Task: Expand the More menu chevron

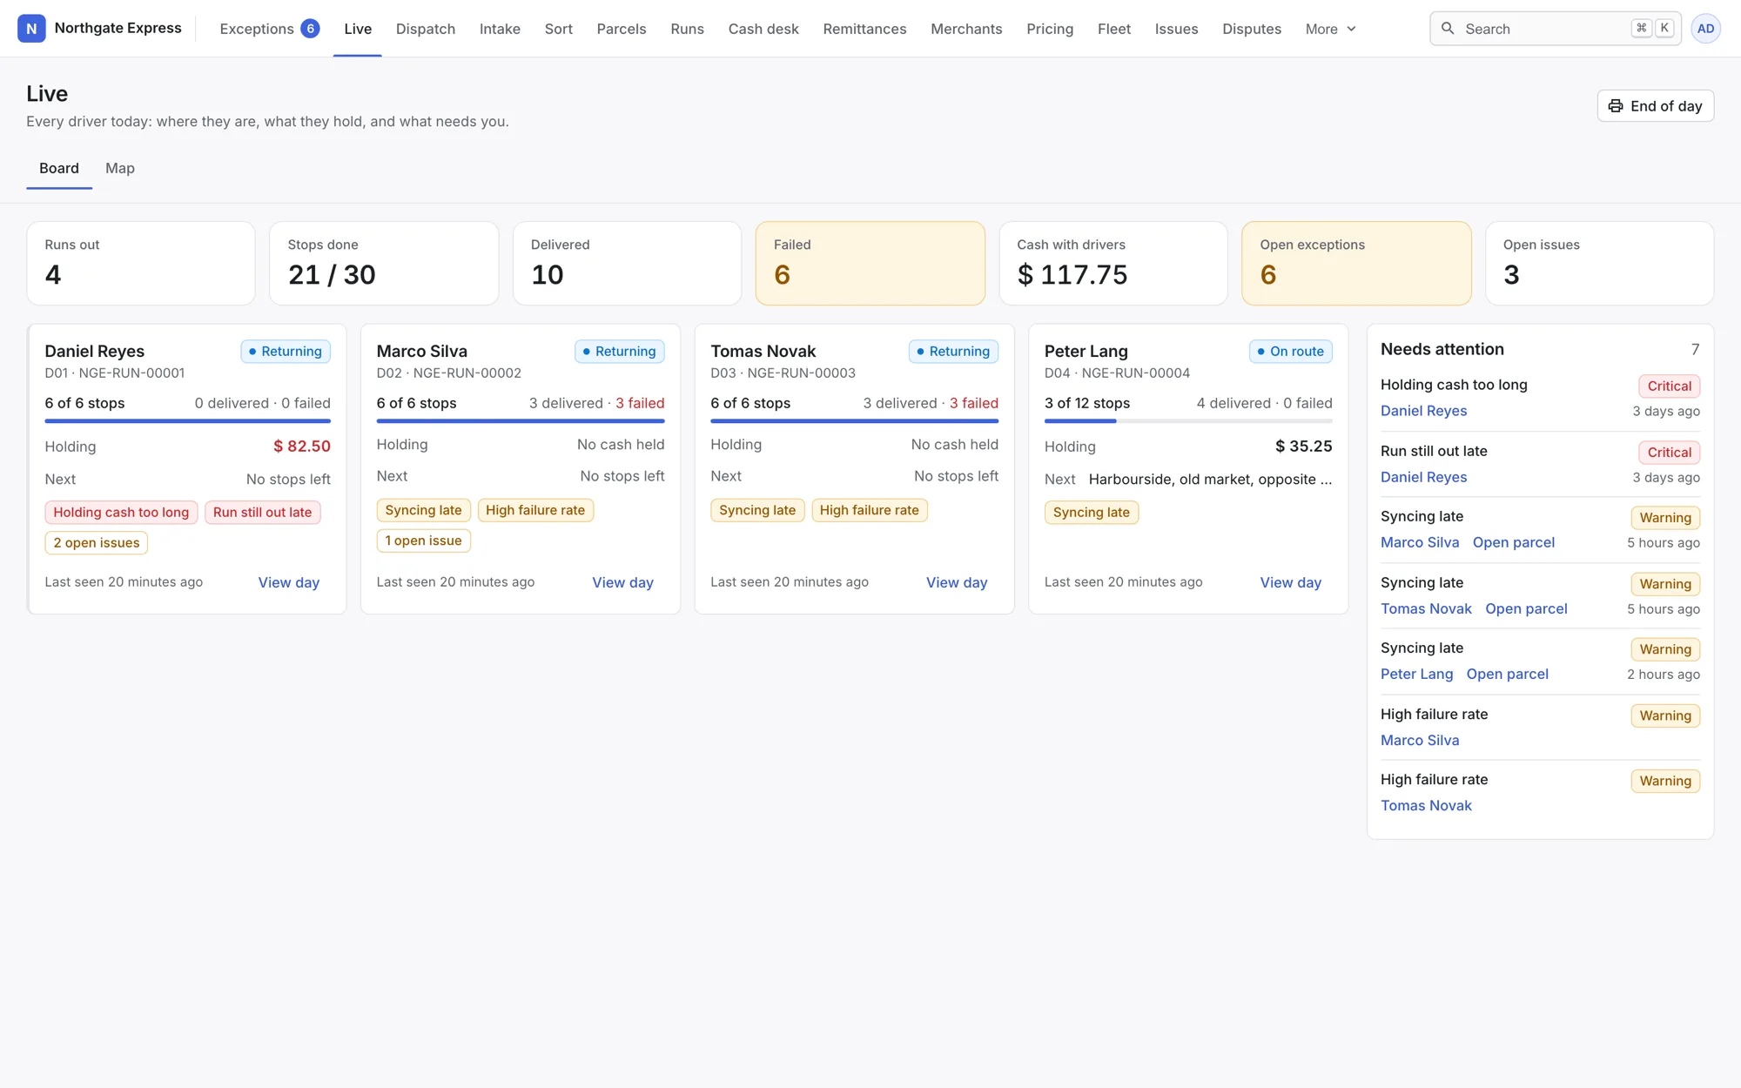Action: pyautogui.click(x=1351, y=29)
